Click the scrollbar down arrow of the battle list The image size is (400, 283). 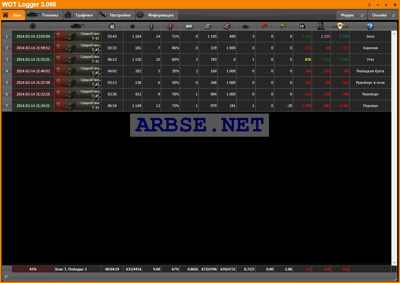point(394,263)
